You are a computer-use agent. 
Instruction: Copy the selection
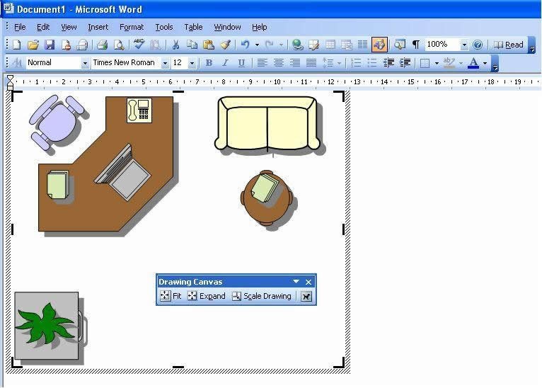coord(192,45)
